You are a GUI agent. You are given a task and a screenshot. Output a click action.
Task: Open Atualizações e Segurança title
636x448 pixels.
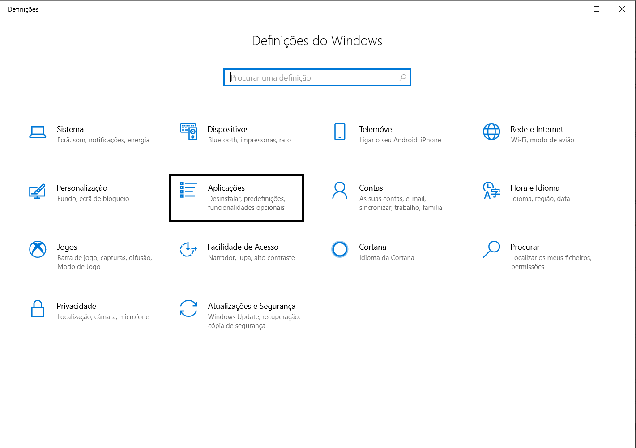click(252, 306)
